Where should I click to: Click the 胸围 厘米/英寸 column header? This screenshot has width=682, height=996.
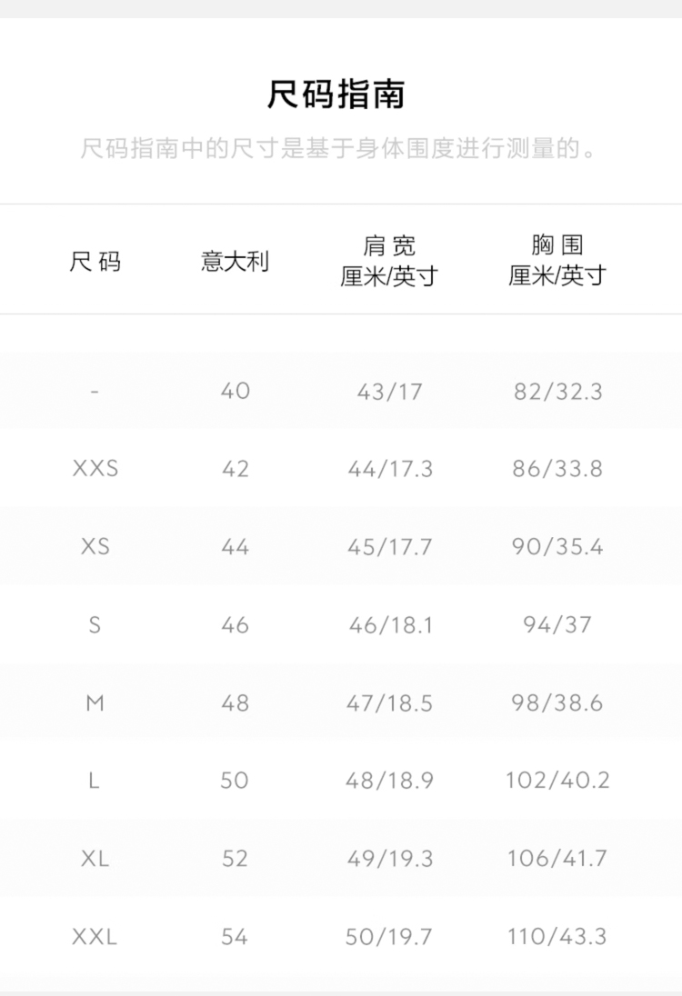(x=557, y=261)
